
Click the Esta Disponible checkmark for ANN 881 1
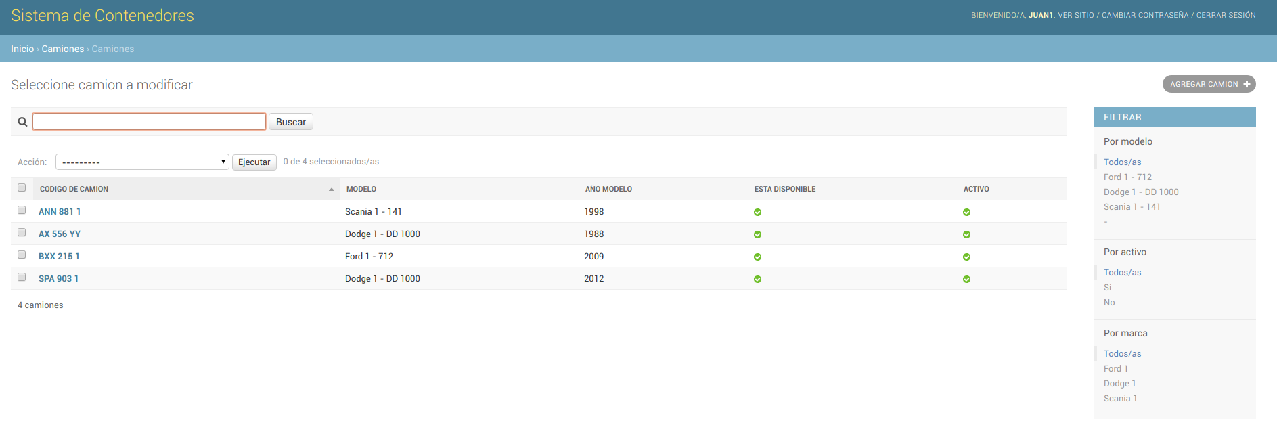[x=757, y=212]
